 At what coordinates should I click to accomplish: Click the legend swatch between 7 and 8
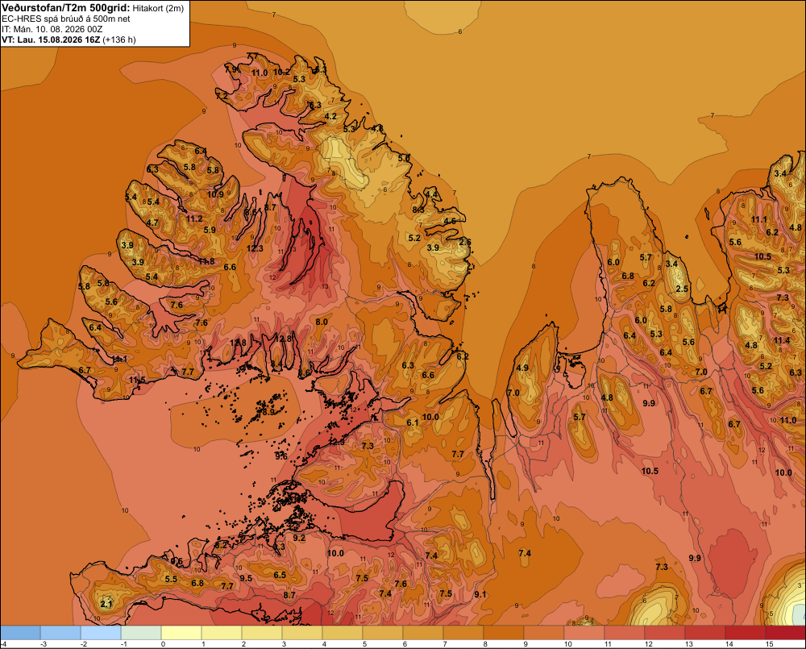tap(463, 633)
